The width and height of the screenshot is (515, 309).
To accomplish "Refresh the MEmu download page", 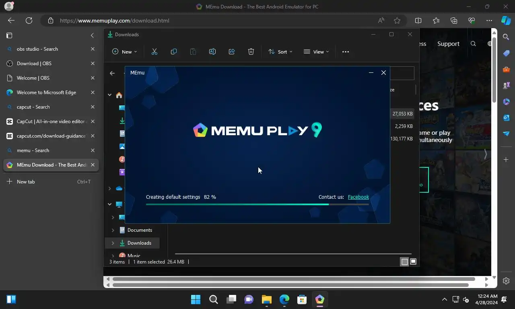I will pyautogui.click(x=29, y=21).
